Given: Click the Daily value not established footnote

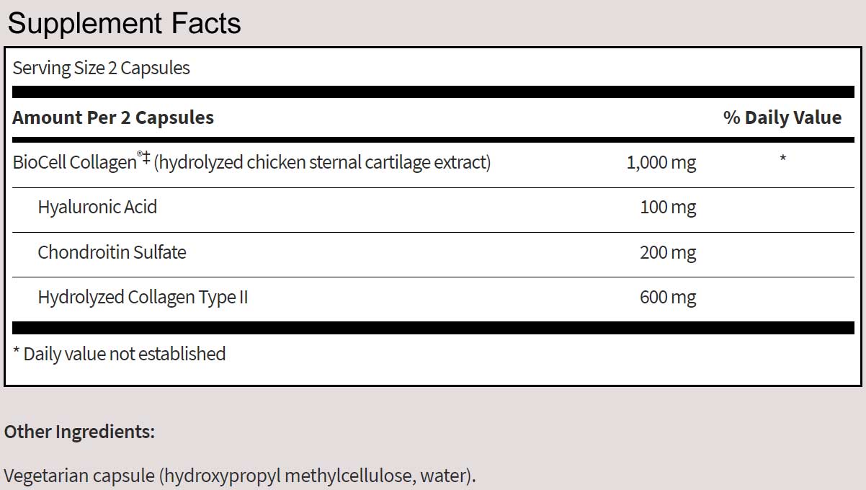Looking at the screenshot, I should coord(120,354).
